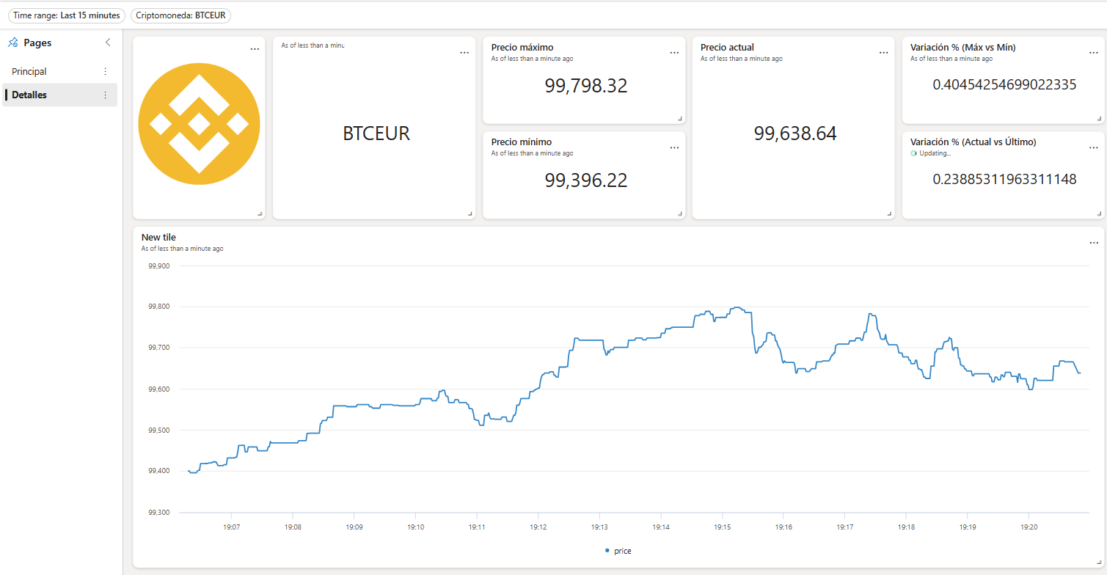The width and height of the screenshot is (1107, 575).
Task: Select the Detalles page
Action: (59, 95)
